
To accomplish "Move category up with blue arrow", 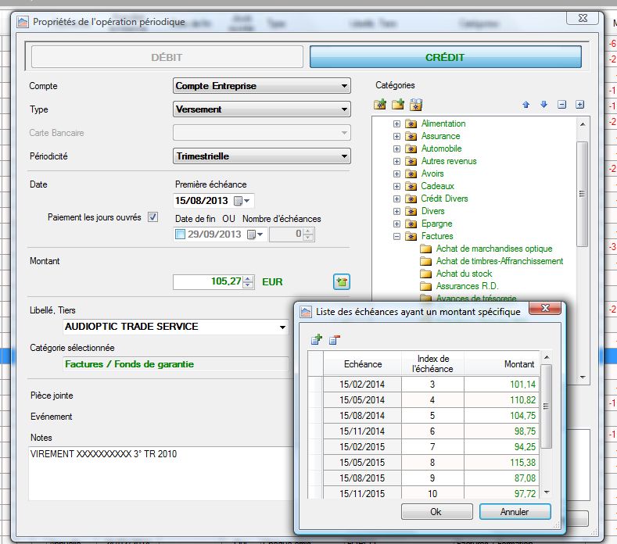I will tap(526, 105).
